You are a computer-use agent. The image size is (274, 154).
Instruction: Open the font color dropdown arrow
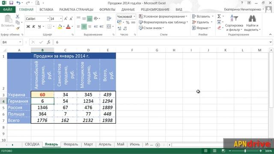[x=72, y=27]
